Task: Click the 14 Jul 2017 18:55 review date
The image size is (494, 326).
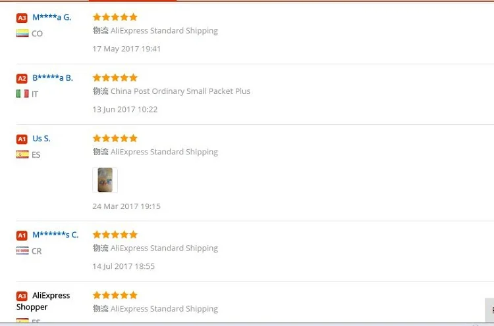Action: [124, 266]
